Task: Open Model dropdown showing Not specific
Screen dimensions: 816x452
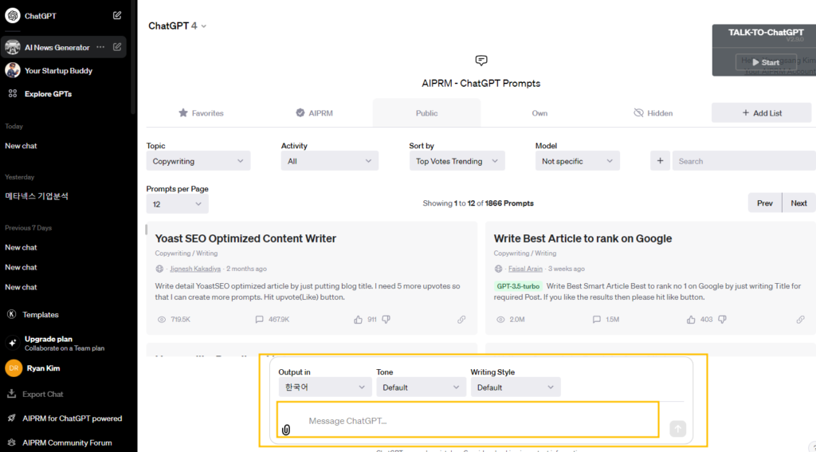Action: pos(578,161)
